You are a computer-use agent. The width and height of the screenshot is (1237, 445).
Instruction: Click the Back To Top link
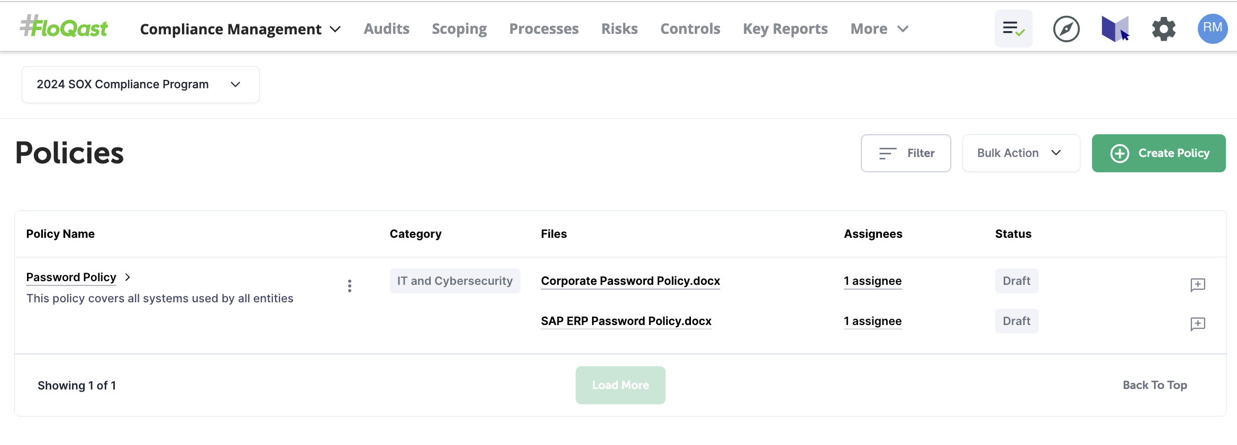(x=1155, y=385)
